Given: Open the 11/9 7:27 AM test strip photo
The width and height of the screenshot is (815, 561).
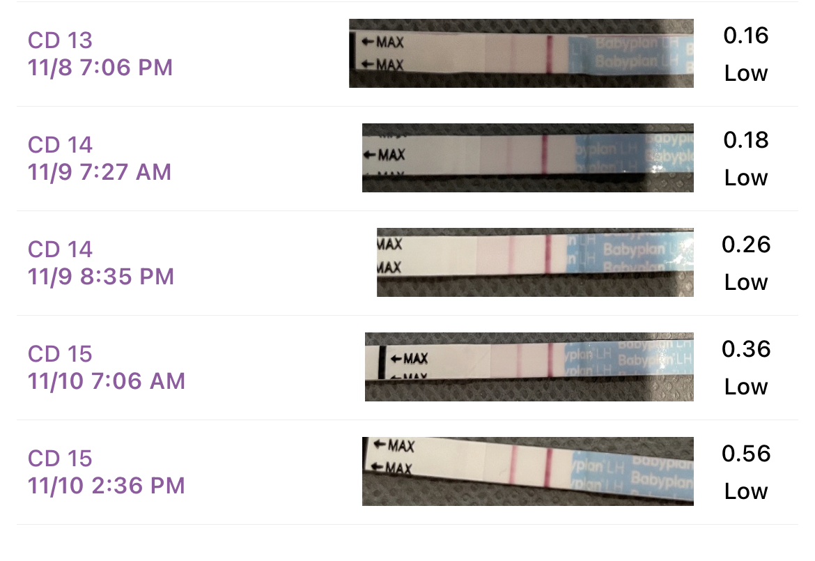Looking at the screenshot, I should tap(527, 157).
